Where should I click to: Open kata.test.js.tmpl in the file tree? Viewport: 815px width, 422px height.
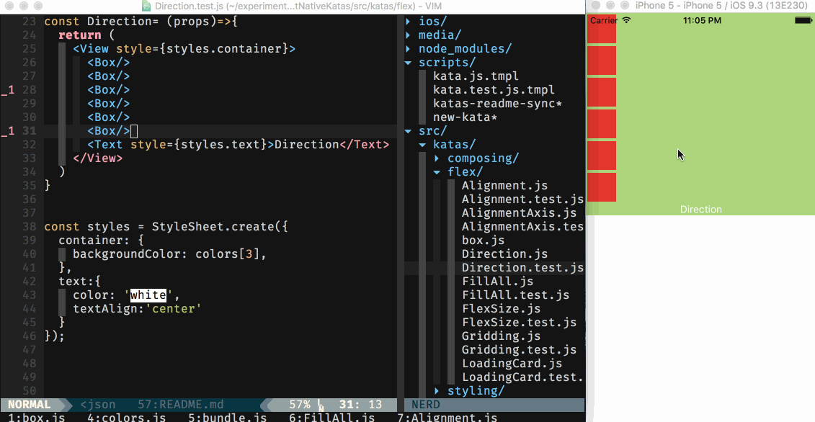pos(494,90)
